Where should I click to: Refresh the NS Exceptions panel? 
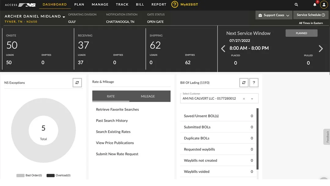click(77, 83)
